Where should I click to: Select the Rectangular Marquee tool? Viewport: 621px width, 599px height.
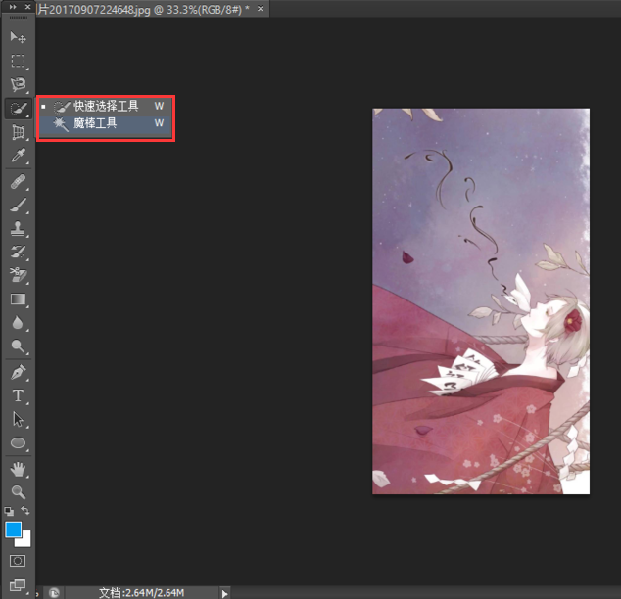(18, 61)
